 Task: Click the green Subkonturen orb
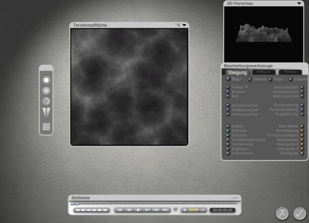point(228,153)
